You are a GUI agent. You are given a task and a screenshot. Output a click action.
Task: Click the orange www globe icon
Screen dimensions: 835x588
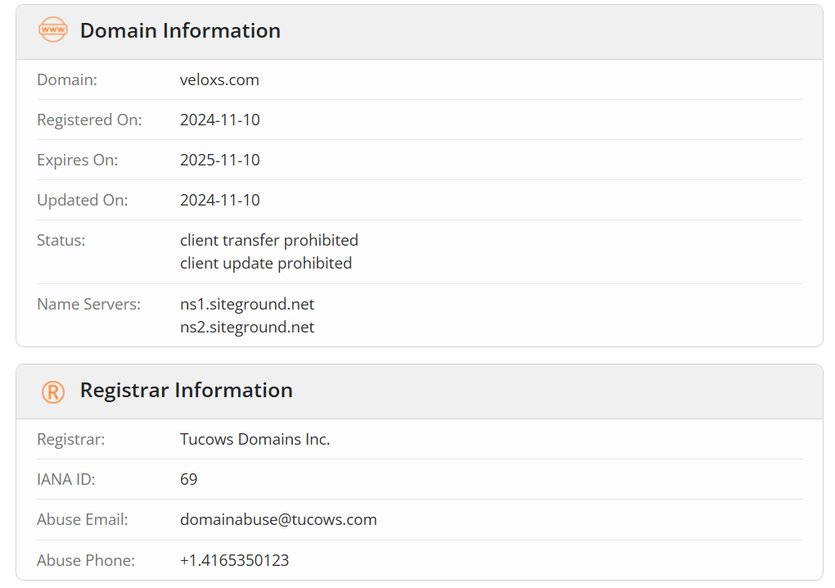coord(53,29)
